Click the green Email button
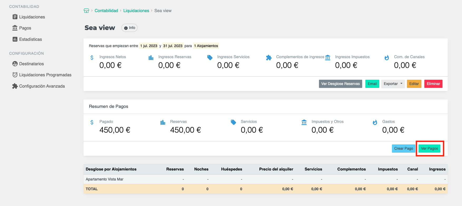 pos(372,84)
